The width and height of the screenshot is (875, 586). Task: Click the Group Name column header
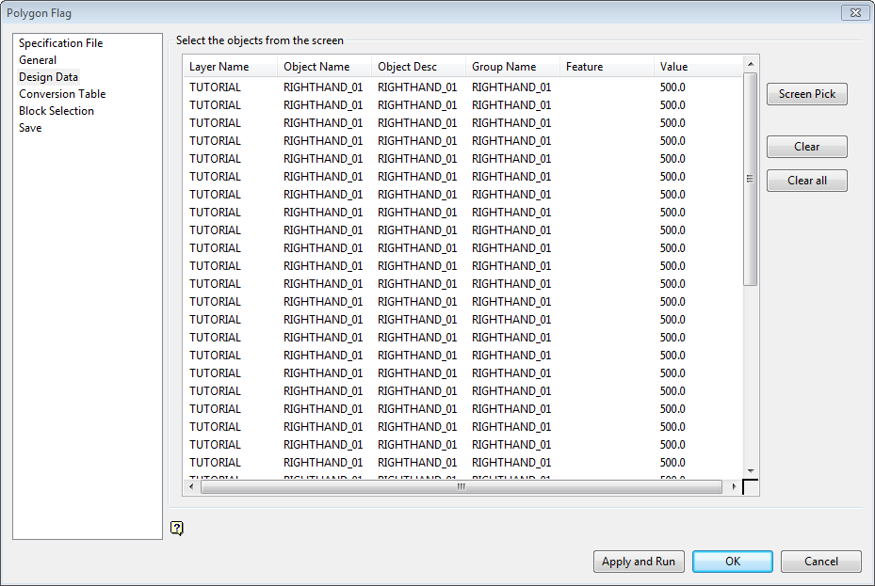coord(504,66)
